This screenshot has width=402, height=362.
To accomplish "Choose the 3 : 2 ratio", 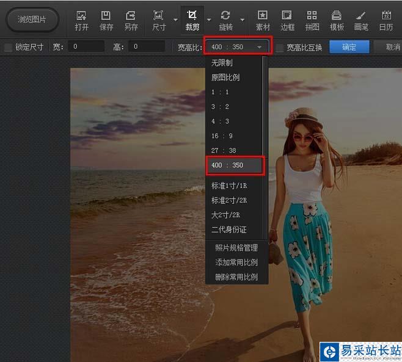I will (234, 107).
